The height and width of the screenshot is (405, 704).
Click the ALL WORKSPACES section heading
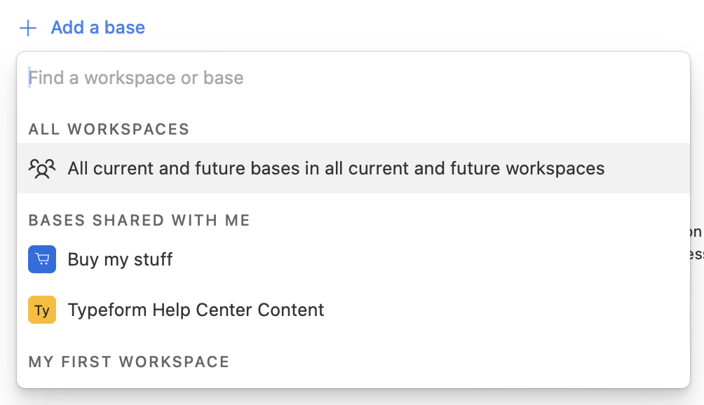coord(109,129)
